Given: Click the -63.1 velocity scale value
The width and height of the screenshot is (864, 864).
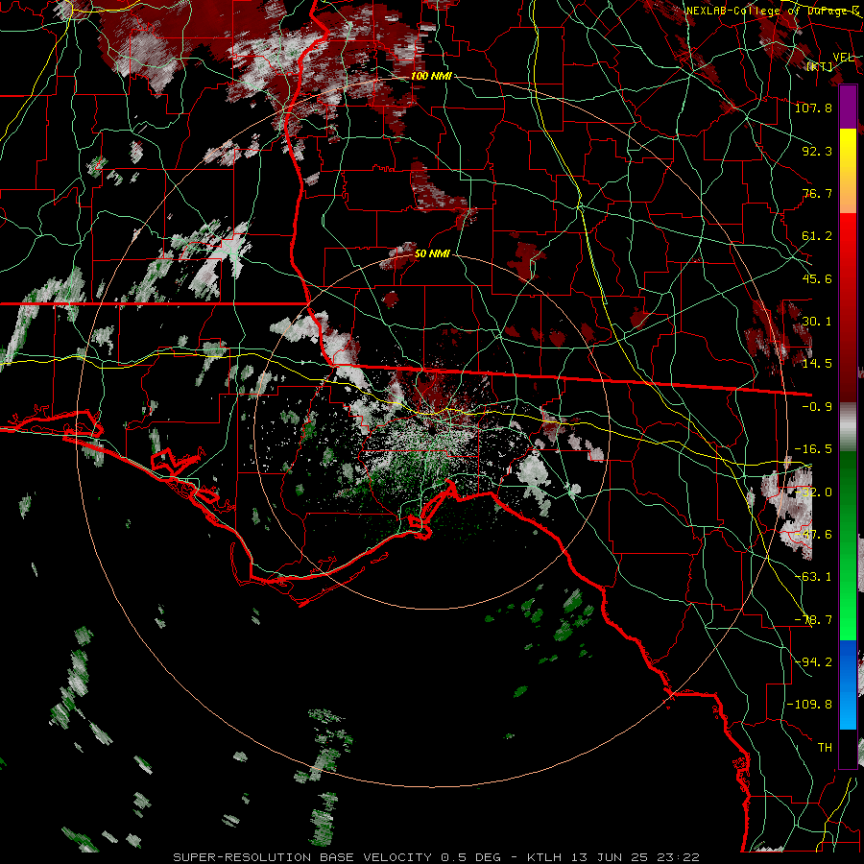Looking at the screenshot, I should pos(813,577).
